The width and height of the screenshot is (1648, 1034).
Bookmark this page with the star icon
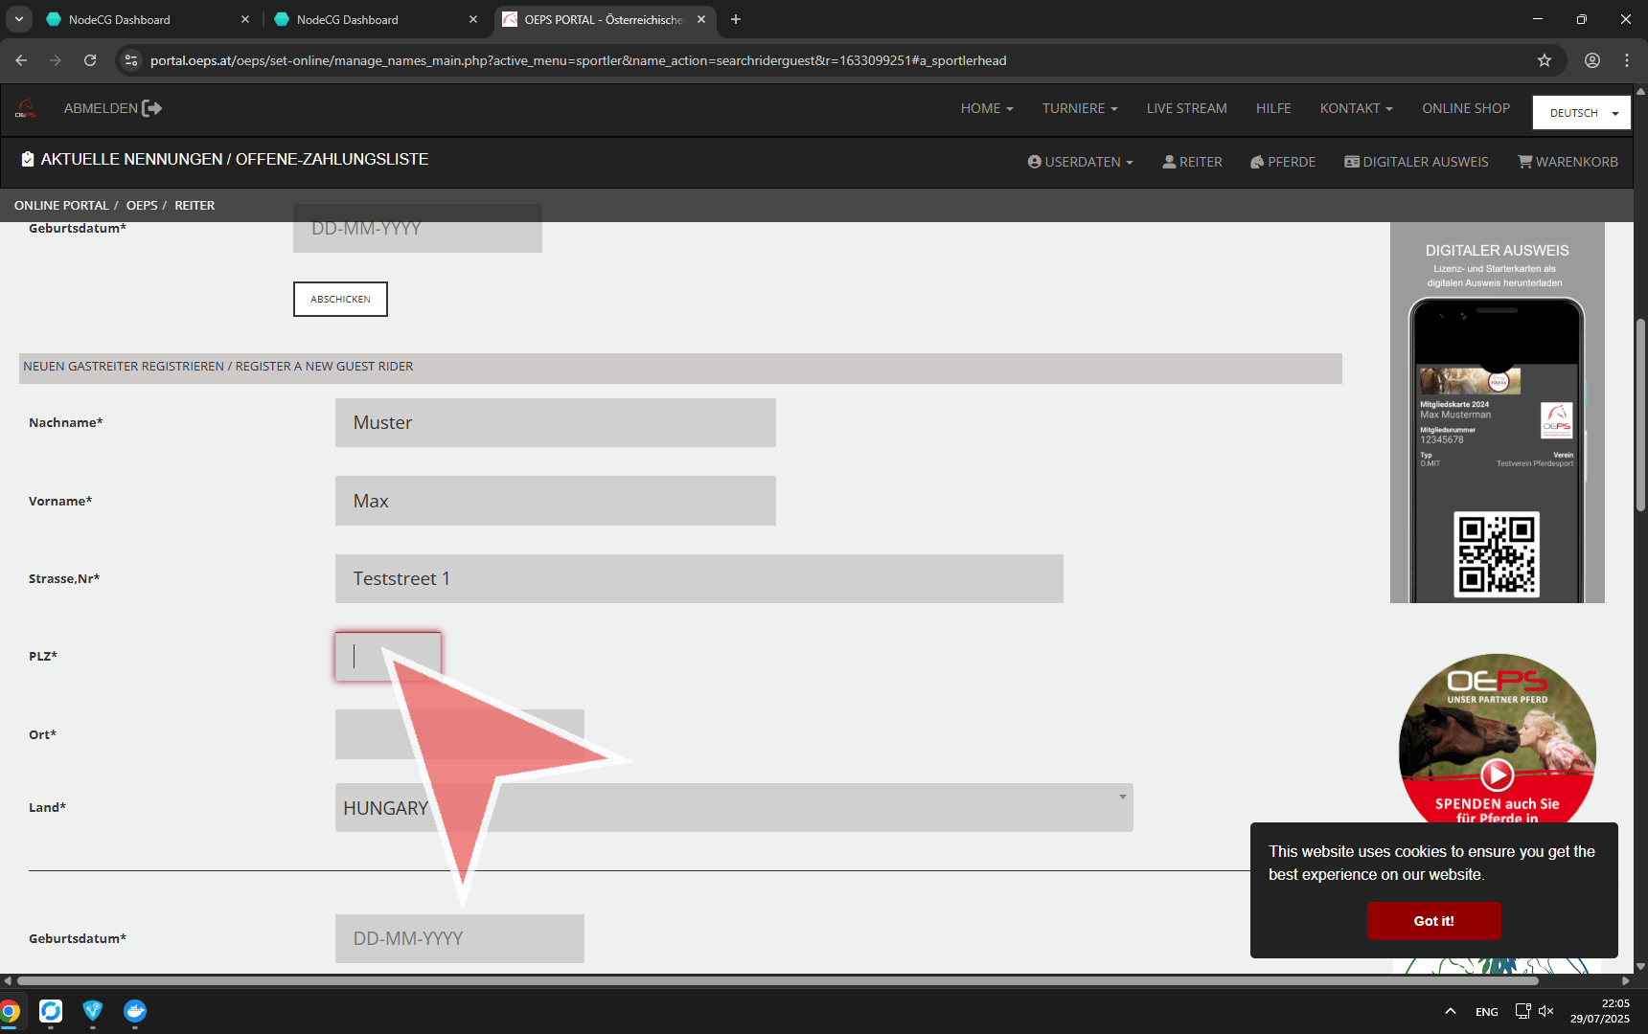pos(1544,60)
